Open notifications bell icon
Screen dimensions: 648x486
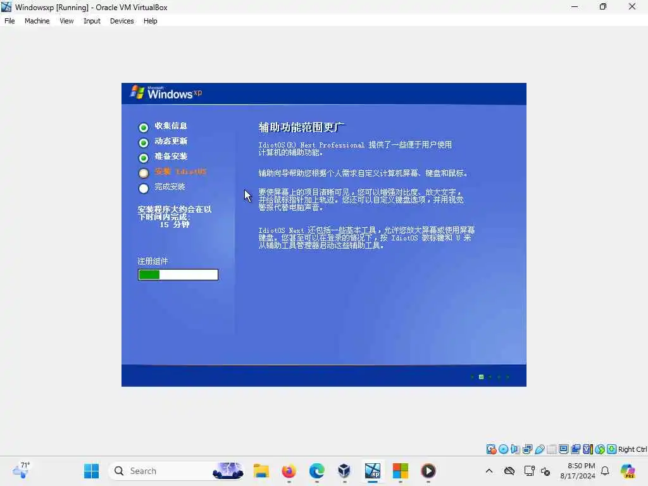(605, 471)
